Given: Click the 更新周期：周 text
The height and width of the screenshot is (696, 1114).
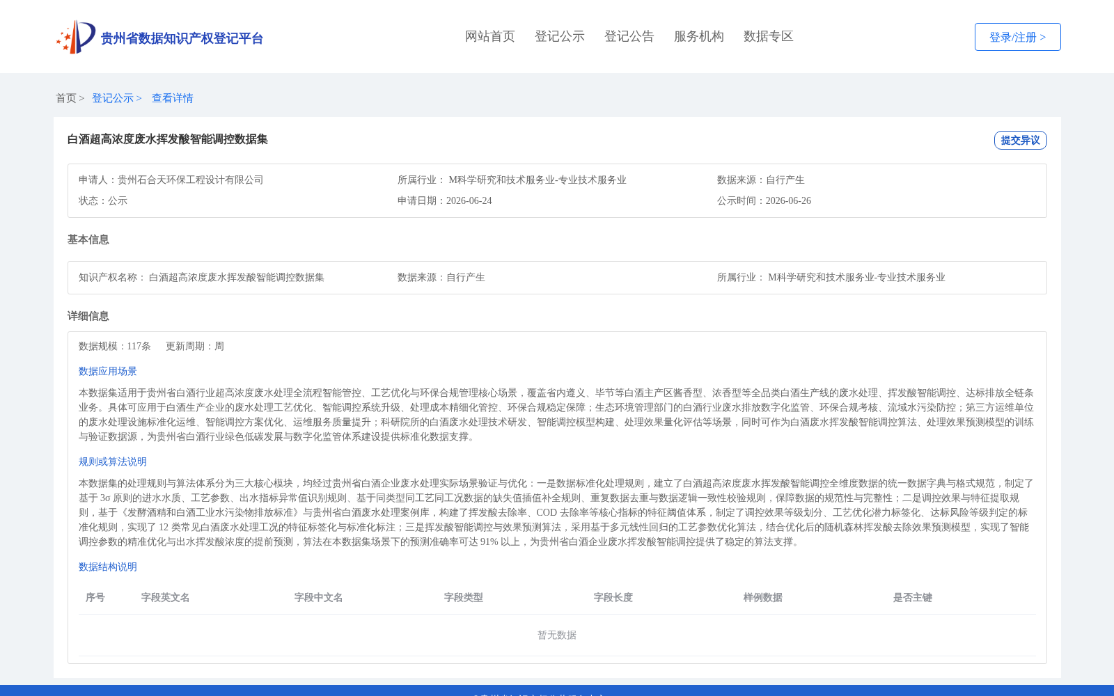Looking at the screenshot, I should click(x=195, y=346).
